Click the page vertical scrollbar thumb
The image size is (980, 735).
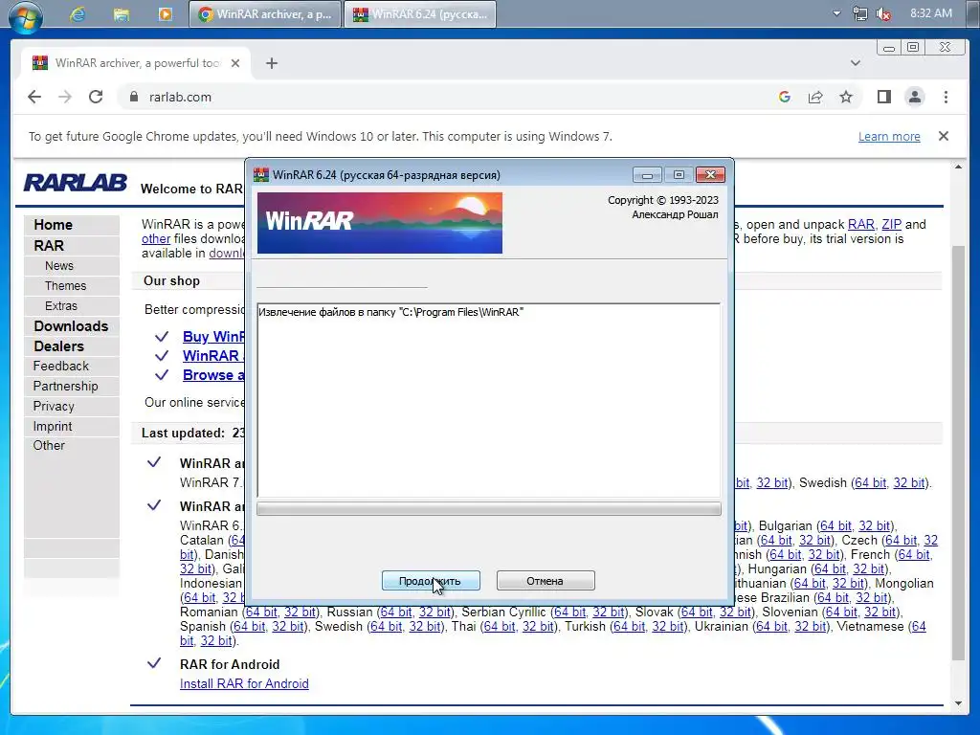click(x=958, y=453)
